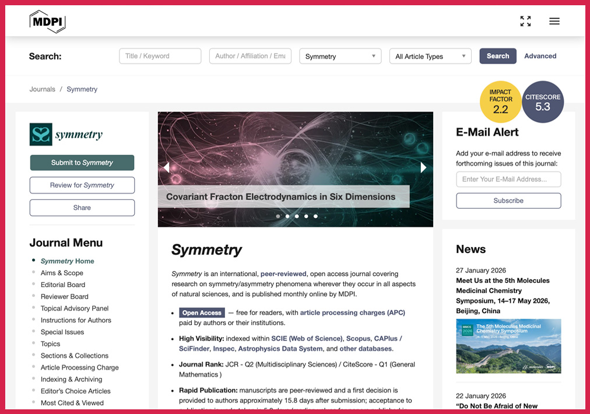The image size is (590, 414).
Task: Click CAPlus / SciFinder link
Action: [x=388, y=338]
